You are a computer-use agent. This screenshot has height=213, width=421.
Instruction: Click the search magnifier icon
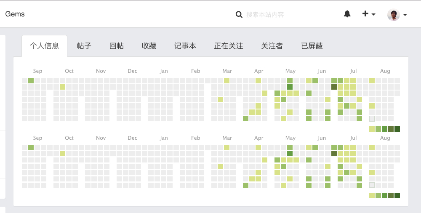(x=239, y=14)
